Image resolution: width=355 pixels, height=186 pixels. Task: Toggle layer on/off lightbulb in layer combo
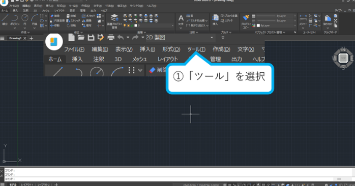coord(125,25)
